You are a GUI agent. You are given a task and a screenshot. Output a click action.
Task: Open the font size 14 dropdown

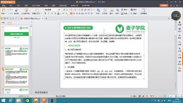click(62, 10)
